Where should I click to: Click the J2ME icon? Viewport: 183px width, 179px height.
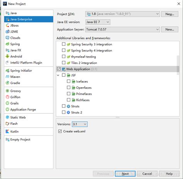point(7,32)
